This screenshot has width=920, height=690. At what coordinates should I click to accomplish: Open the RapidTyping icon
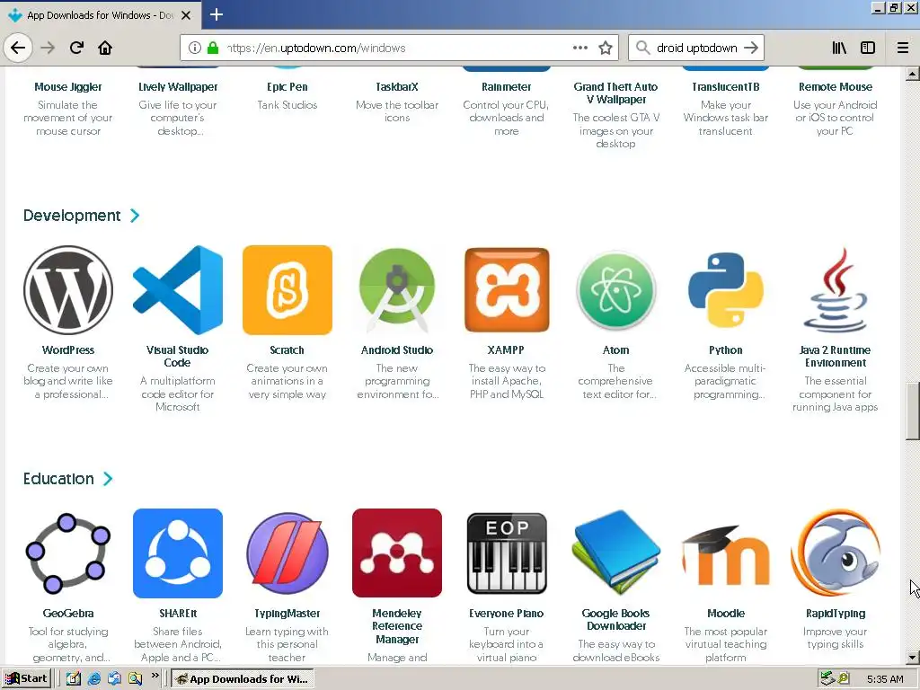pyautogui.click(x=836, y=553)
